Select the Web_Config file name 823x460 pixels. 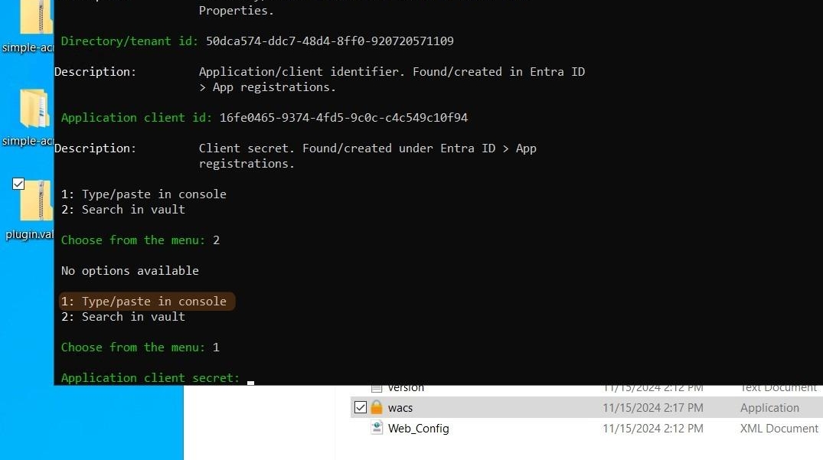click(x=418, y=429)
